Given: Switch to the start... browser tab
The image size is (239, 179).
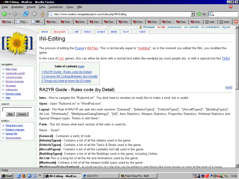Looking at the screenshot, I should click(x=211, y=22).
